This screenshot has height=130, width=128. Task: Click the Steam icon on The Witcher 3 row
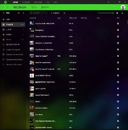(118, 50)
